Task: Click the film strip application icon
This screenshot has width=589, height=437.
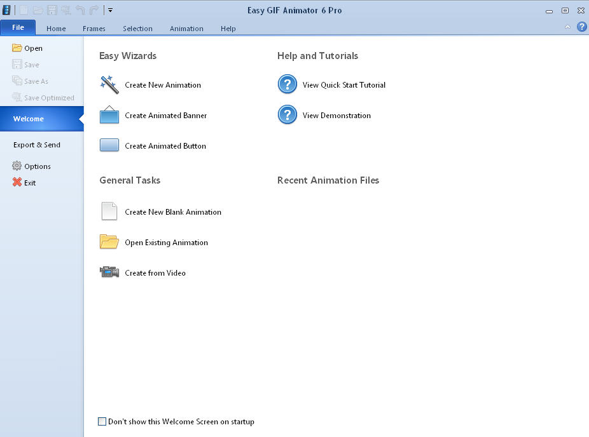Action: [6, 10]
